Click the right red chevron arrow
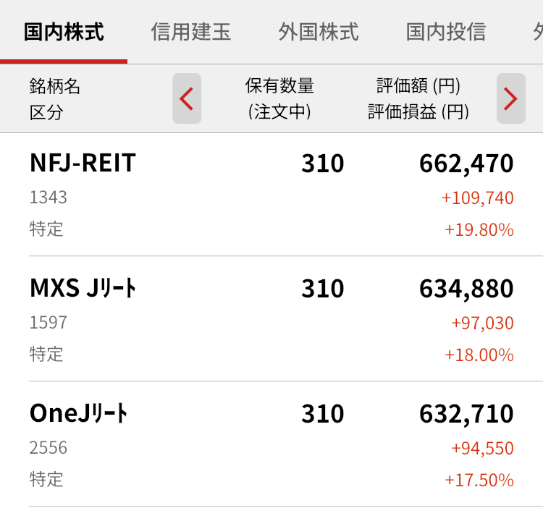 tap(510, 98)
